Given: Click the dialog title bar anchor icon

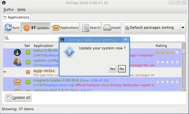Looking at the screenshot, I should click(62, 40).
